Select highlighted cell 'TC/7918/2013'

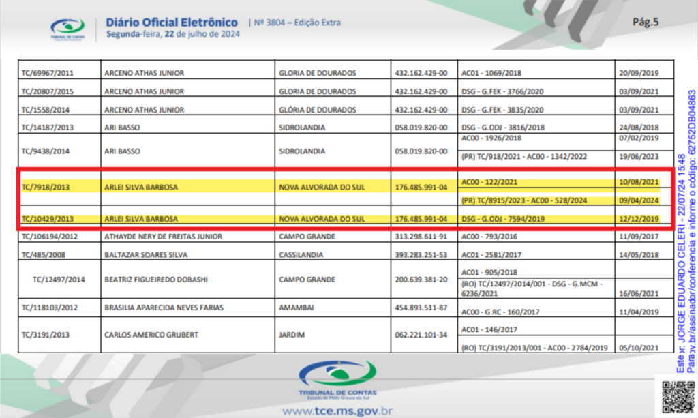pyautogui.click(x=46, y=188)
